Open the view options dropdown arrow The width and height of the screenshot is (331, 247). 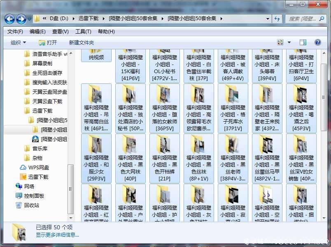(289, 42)
